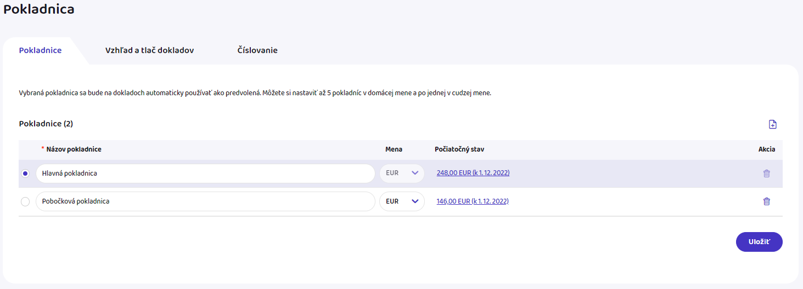Click the Počiatočný stav column header

point(459,149)
